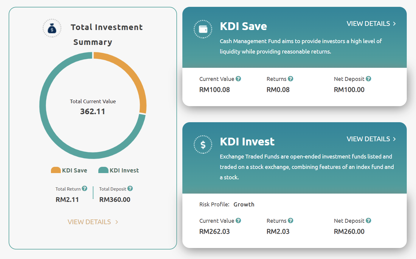Click the KDI Save wallet icon
This screenshot has height=259, width=416.
click(x=203, y=29)
